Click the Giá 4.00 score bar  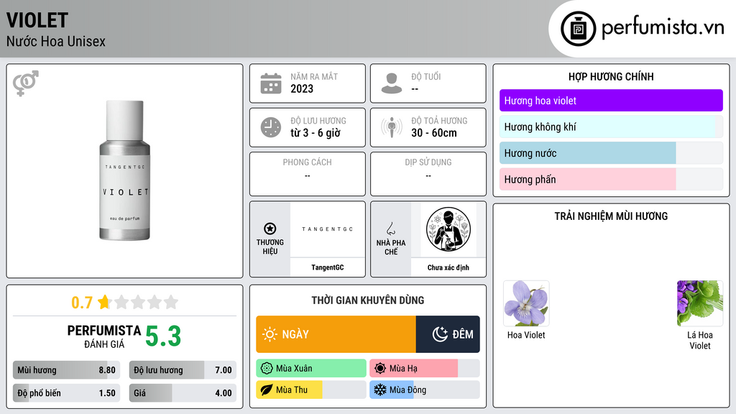183,393
